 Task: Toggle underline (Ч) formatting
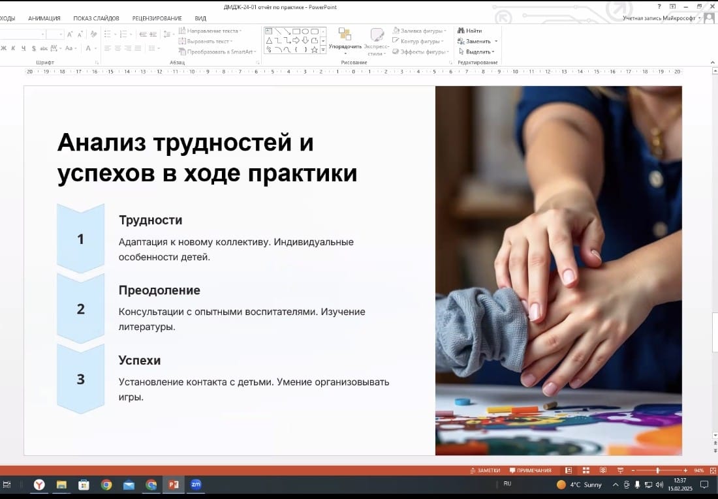coord(23,48)
